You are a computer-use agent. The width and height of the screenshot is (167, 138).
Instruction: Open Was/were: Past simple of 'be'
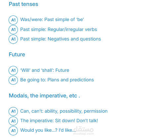click(52, 19)
